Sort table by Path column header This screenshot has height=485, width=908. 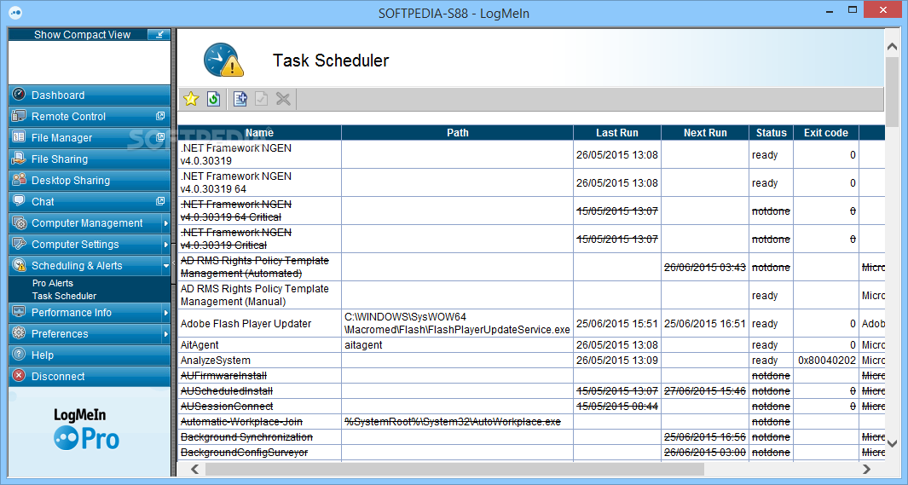point(458,132)
